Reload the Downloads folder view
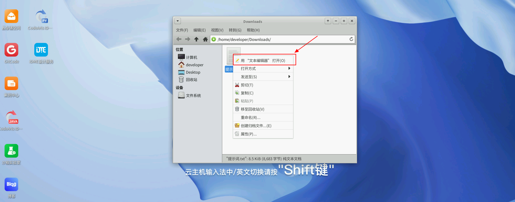This screenshot has width=515, height=202. click(351, 39)
